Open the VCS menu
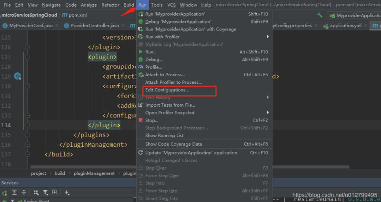Image resolution: width=381 pixels, height=202 pixels. pos(171,5)
